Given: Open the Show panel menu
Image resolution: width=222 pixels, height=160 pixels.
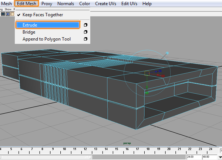Looking at the screenshot, I should coord(8,9).
